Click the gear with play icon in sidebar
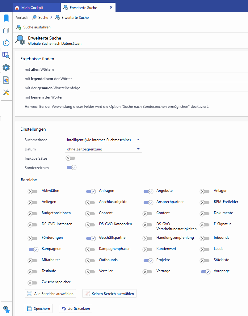This screenshot has width=248, height=316. [6, 68]
